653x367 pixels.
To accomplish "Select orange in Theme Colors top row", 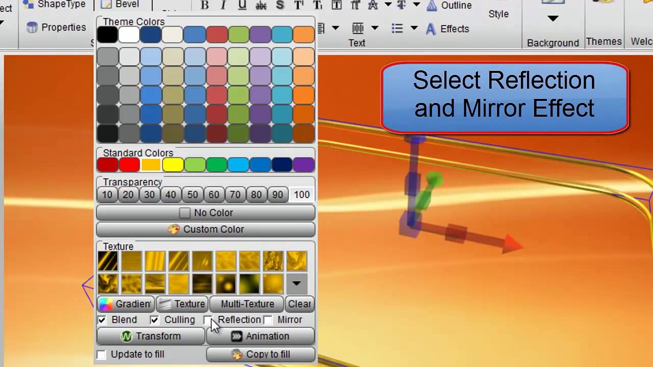I will click(x=304, y=35).
